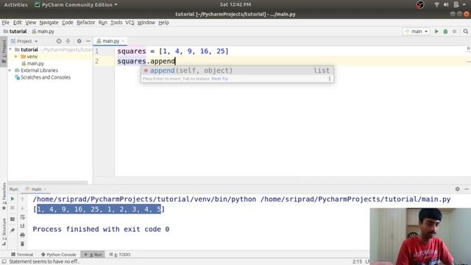Screen dimensions: 471x265
Task: Print the Run console output
Action: (x=22, y=235)
